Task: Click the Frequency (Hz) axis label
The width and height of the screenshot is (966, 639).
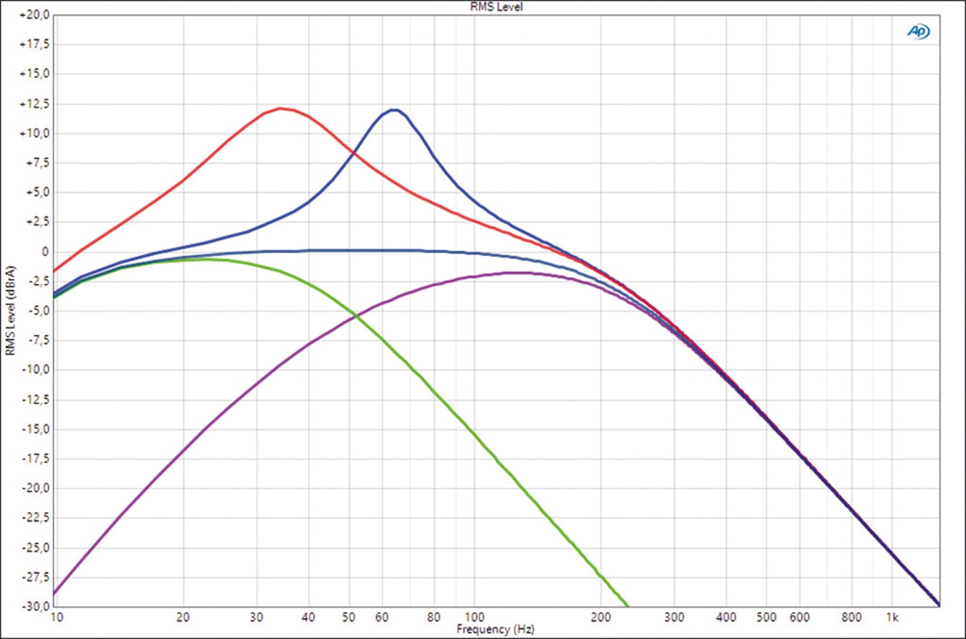Action: pyautogui.click(x=495, y=629)
